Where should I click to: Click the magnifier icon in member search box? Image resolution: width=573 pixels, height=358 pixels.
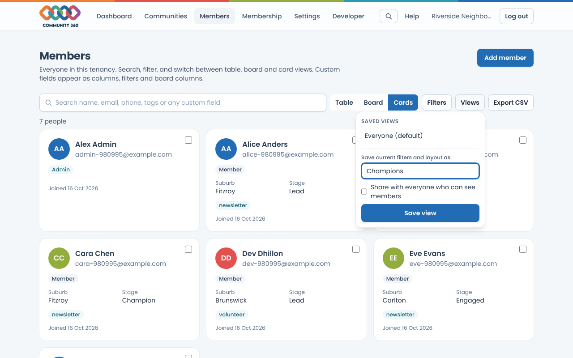pos(49,102)
